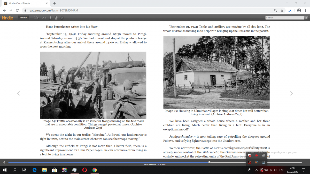Open the Aa font settings
Screen dimensions: 310x174
coord(44,18)
